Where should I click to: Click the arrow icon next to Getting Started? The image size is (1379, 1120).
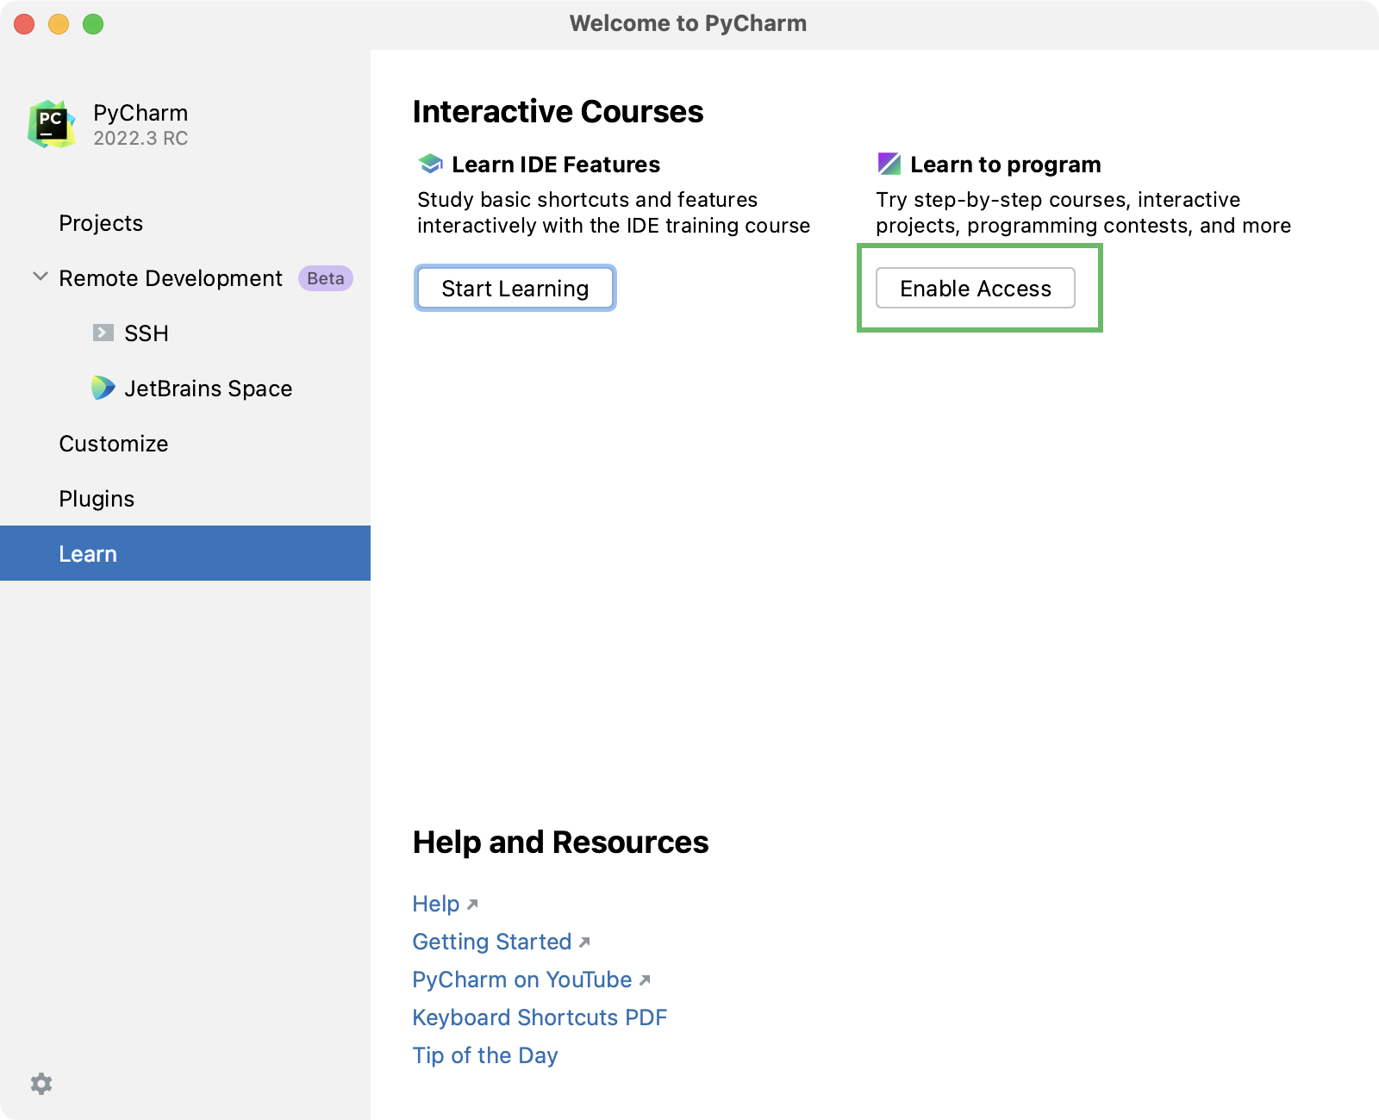(x=583, y=943)
